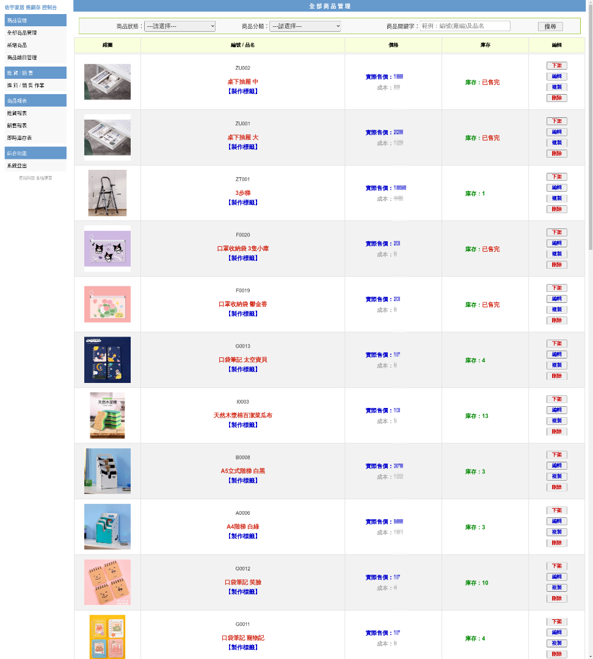Viewport: 593px width, 659px height.
Task: Click 【製作標籤】 for G0012 口袋筆記 笑臉
Action: 243,592
